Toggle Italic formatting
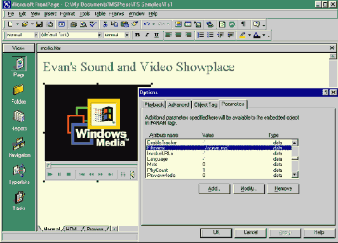338x243 pixels. [147, 35]
